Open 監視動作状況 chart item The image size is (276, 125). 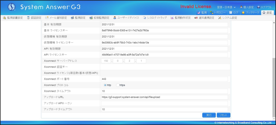180,18
